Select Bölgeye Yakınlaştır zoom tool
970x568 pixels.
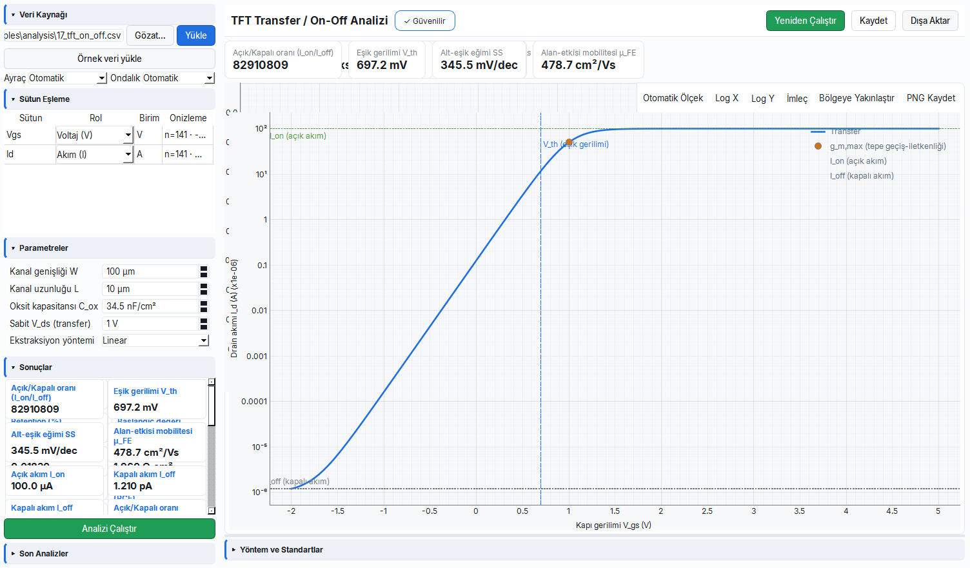pos(856,98)
